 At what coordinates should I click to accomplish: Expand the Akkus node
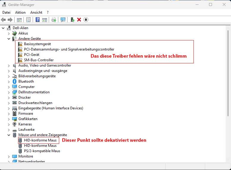tap(9, 33)
